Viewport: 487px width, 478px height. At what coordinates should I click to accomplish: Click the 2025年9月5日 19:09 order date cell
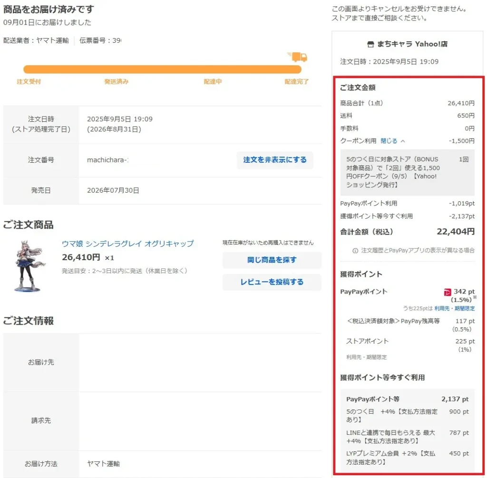119,119
